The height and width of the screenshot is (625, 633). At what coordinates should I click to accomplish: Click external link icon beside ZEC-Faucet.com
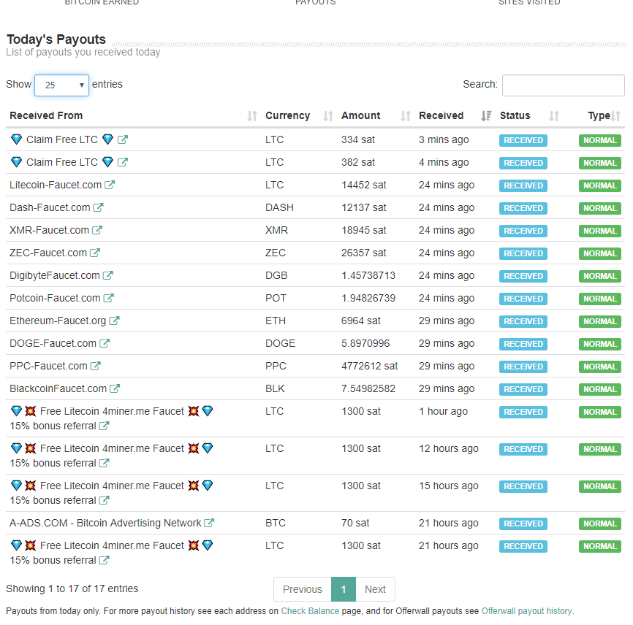(x=95, y=253)
